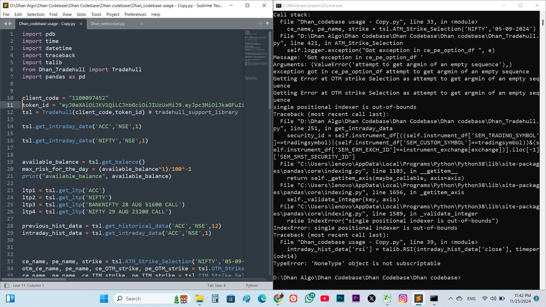The image size is (546, 307).
Task: Open WhatsApp from the taskbar
Action: (309, 298)
